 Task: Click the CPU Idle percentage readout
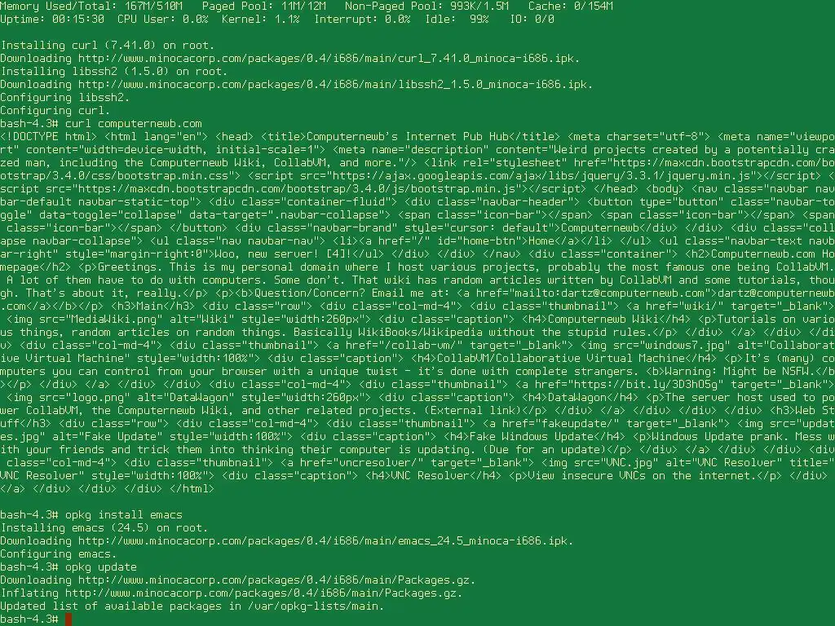click(457, 20)
